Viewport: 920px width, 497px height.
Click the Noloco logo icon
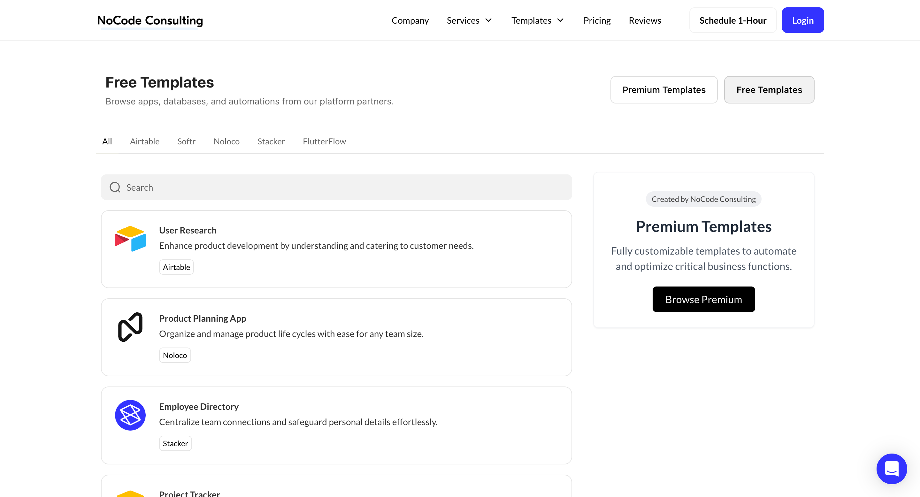(x=130, y=327)
